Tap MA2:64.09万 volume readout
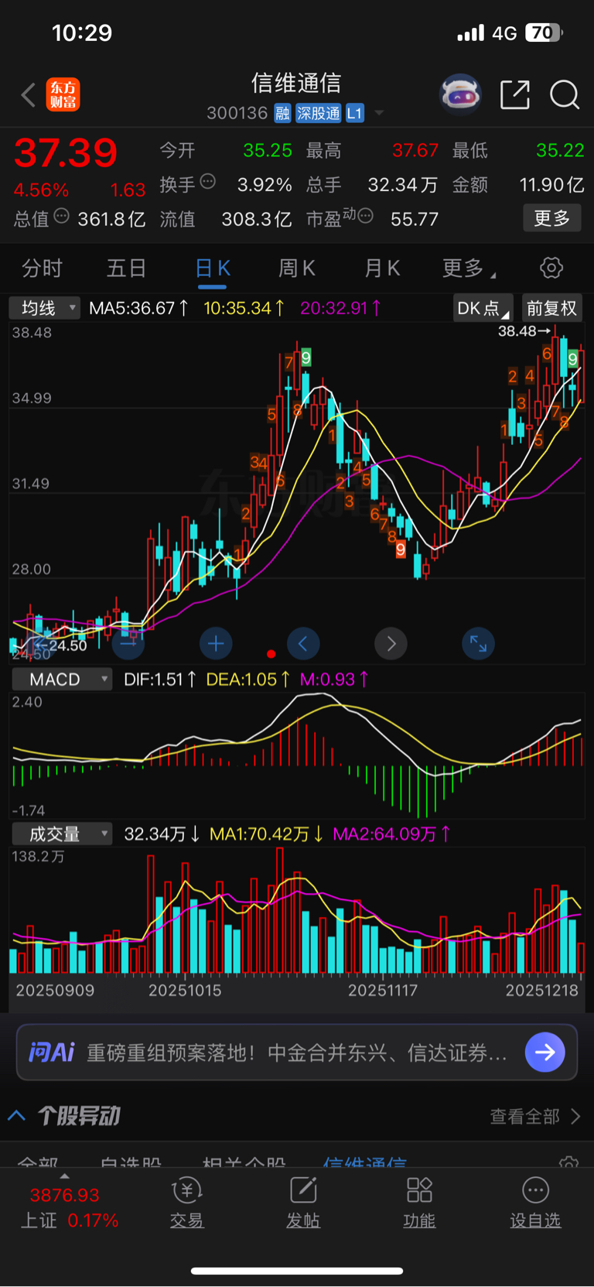594x1287 pixels. [392, 833]
